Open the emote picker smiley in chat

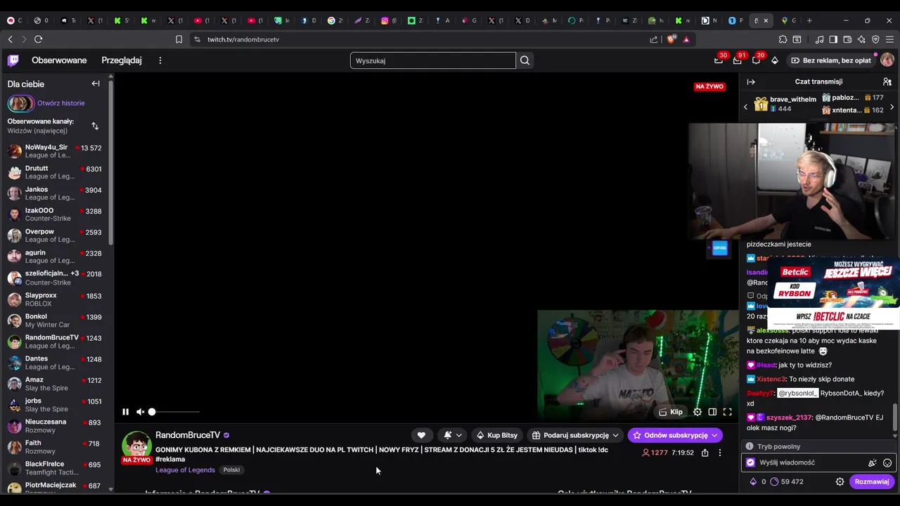click(x=887, y=462)
